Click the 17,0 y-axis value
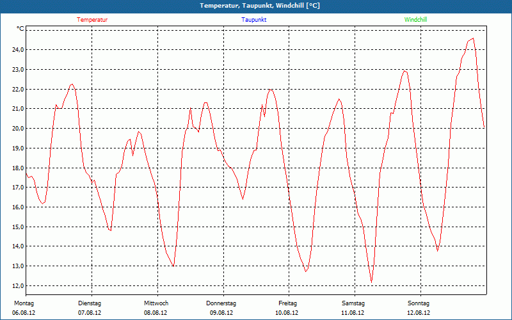The image size is (512, 320). pos(18,187)
